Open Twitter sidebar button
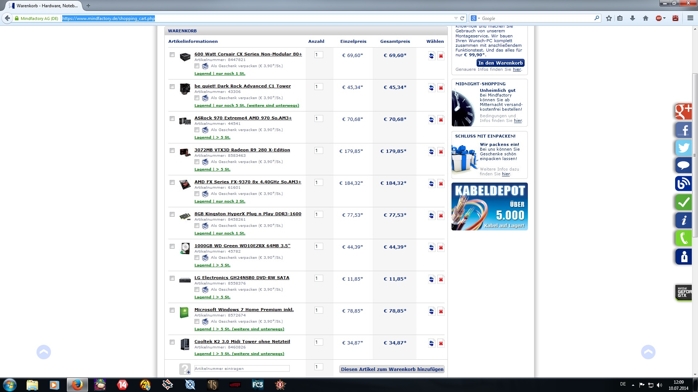The width and height of the screenshot is (698, 392). click(x=683, y=148)
